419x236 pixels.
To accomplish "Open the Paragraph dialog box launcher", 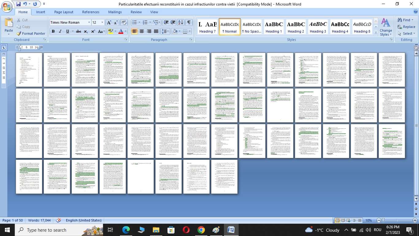I will pyautogui.click(x=191, y=40).
